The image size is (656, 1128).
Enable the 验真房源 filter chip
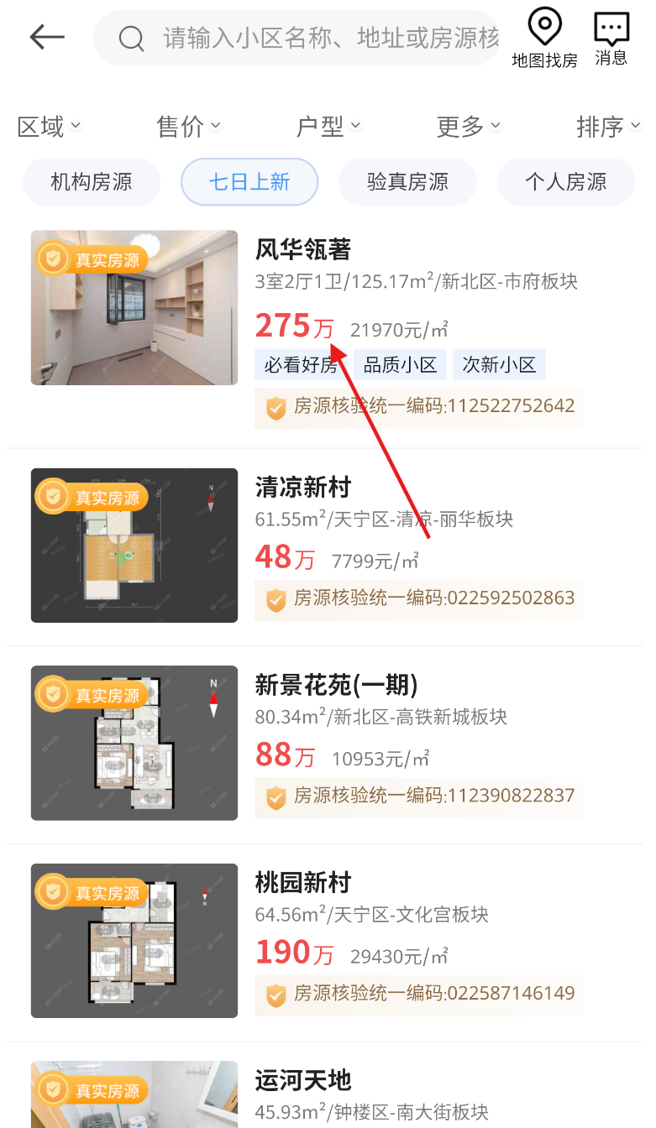(x=407, y=181)
